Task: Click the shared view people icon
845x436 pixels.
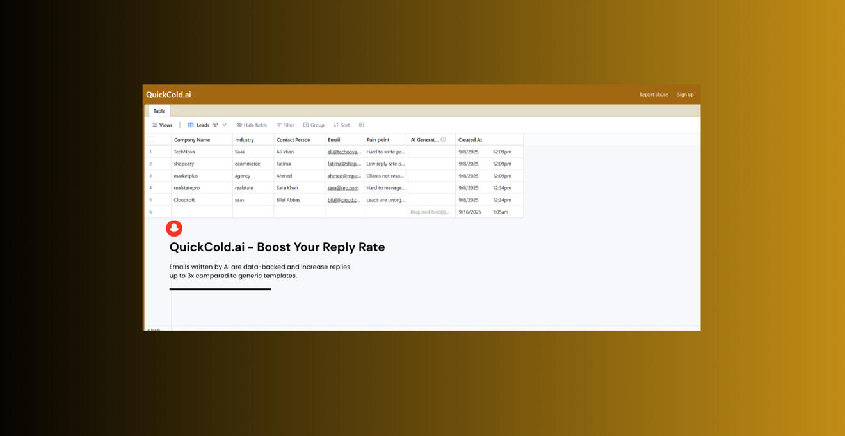Action: coord(215,125)
